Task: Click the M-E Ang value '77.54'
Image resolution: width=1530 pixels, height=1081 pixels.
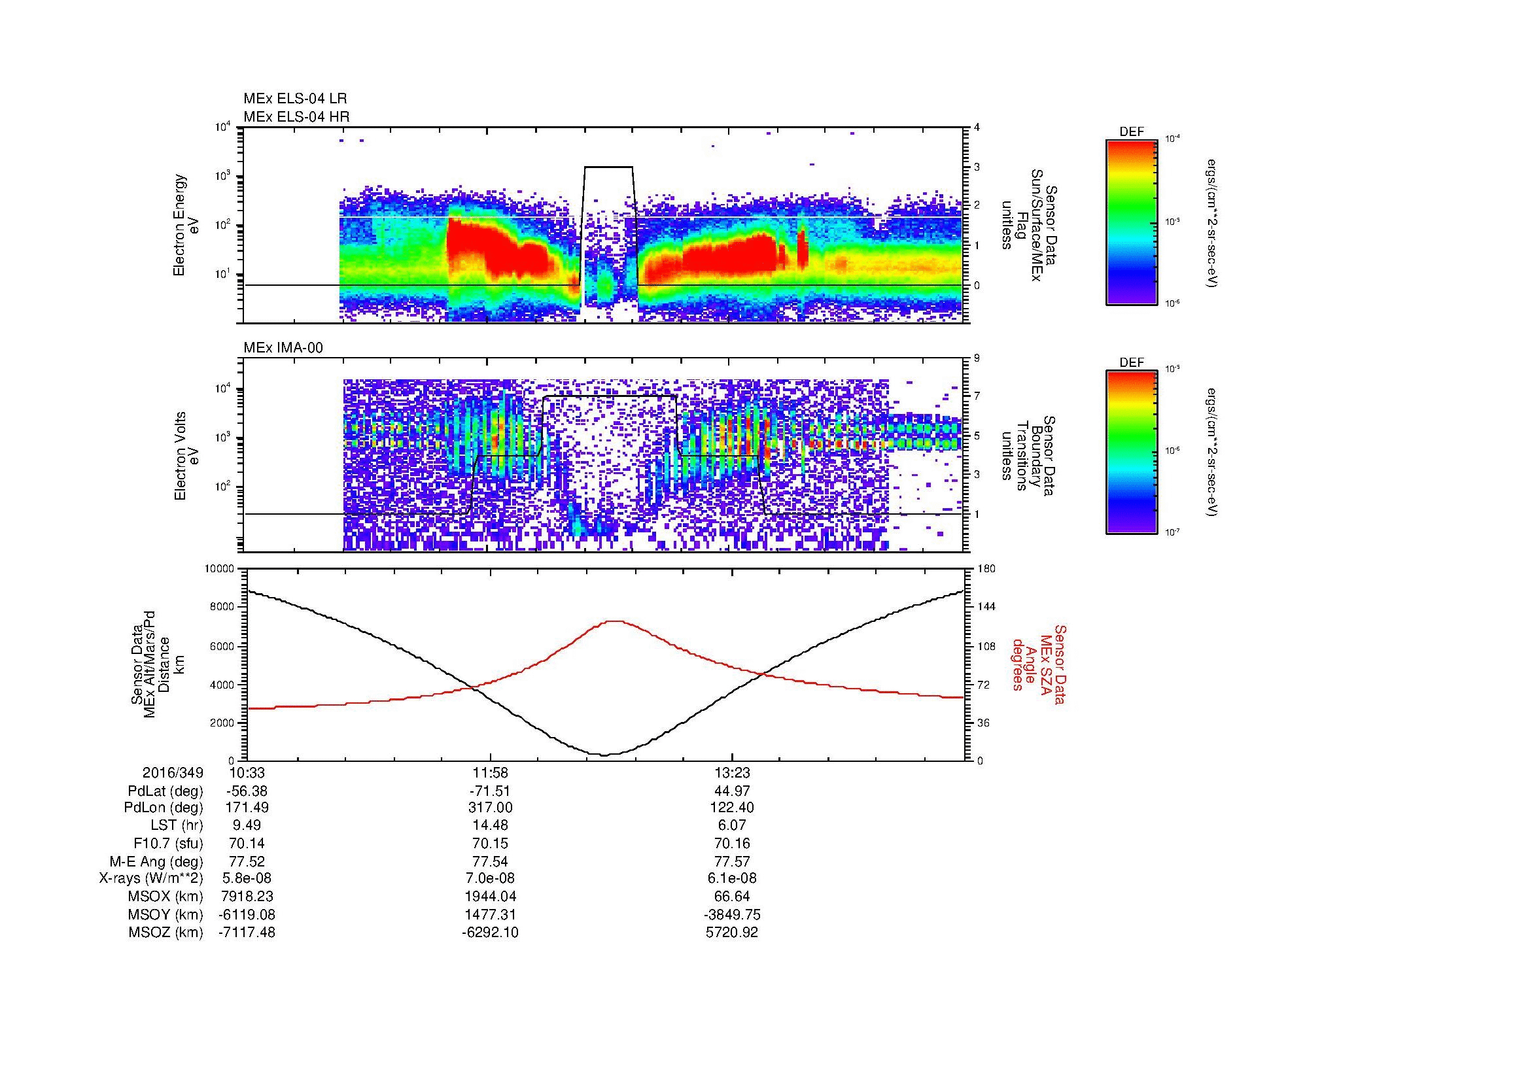Action: pos(490,862)
